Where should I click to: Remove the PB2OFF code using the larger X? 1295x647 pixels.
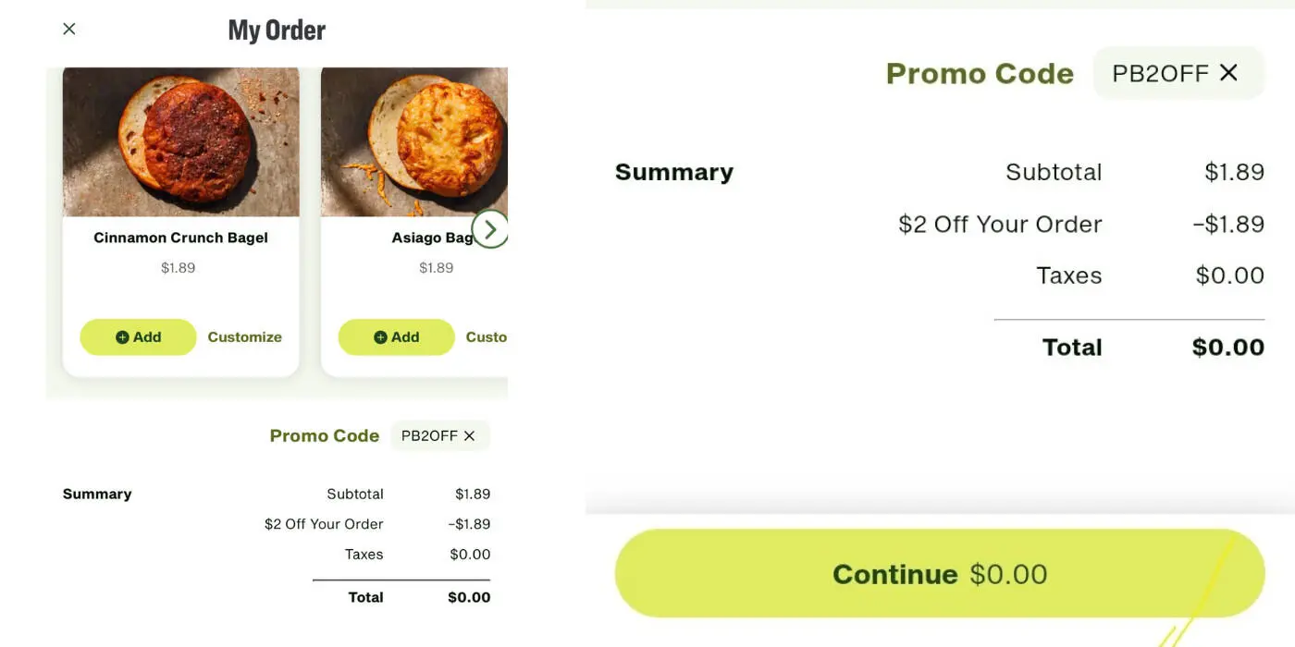click(x=1228, y=72)
